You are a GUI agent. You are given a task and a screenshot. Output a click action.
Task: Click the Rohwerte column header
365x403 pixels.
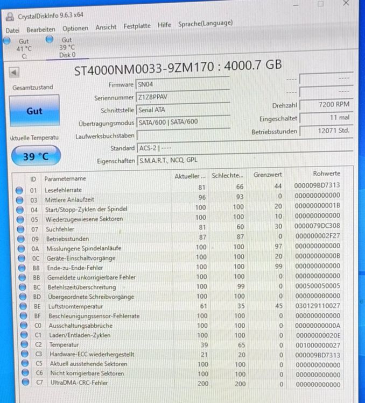(x=327, y=174)
